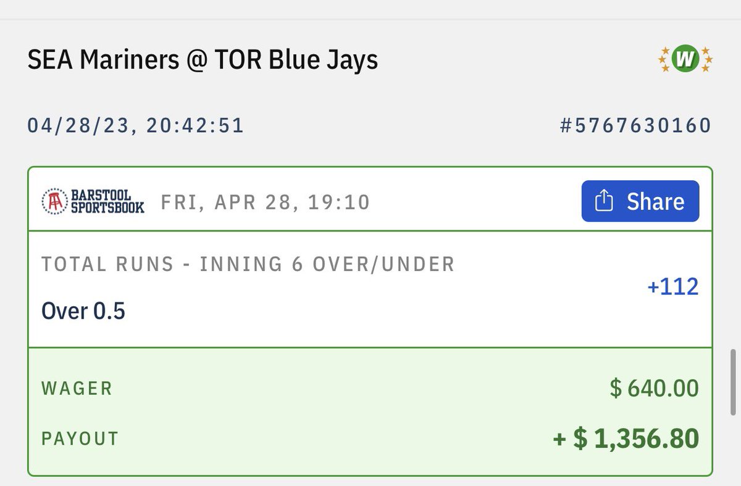The height and width of the screenshot is (486, 741).
Task: Click the $640.00 wager amount
Action: 654,388
